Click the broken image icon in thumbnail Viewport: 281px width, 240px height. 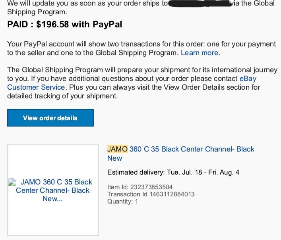[12, 182]
